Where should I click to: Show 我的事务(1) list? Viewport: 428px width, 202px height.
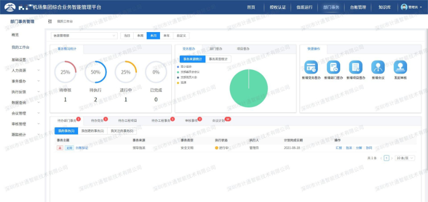point(66,131)
